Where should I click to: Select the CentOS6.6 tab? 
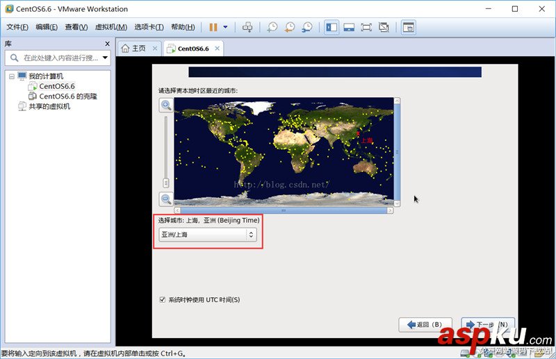point(193,49)
